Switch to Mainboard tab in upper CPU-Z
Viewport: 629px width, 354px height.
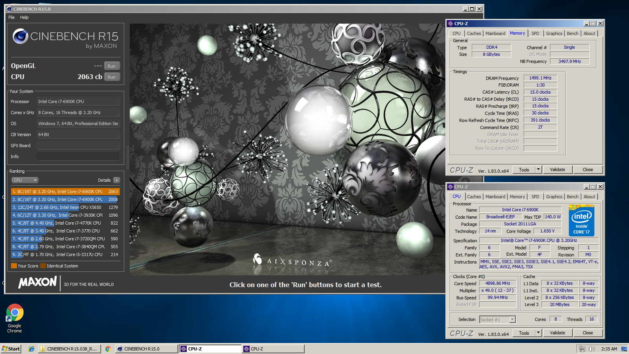click(495, 33)
